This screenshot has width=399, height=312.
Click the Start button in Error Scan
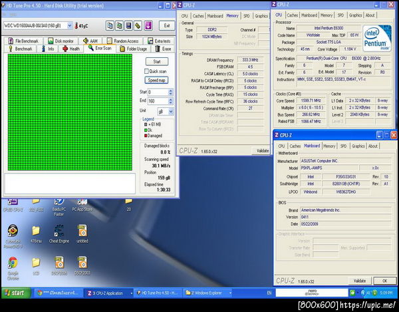(x=157, y=62)
